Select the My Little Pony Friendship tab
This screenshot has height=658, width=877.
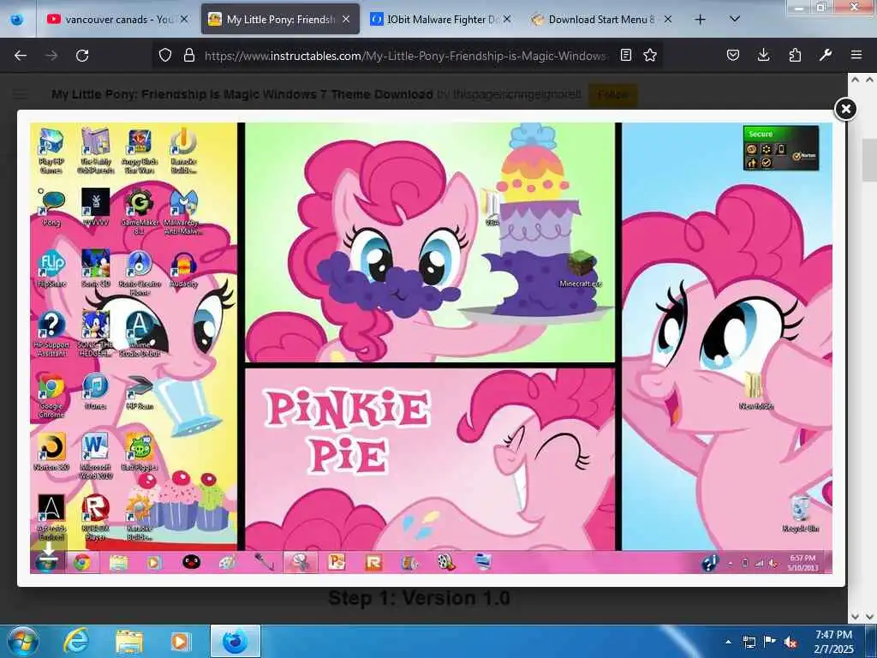[x=280, y=19]
